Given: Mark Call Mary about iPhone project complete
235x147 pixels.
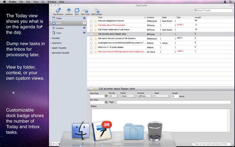Looking at the screenshot, I should tap(91, 25).
